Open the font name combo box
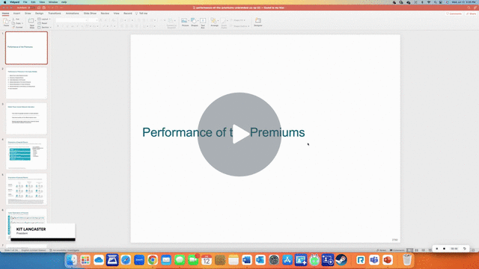 (x=72, y=20)
